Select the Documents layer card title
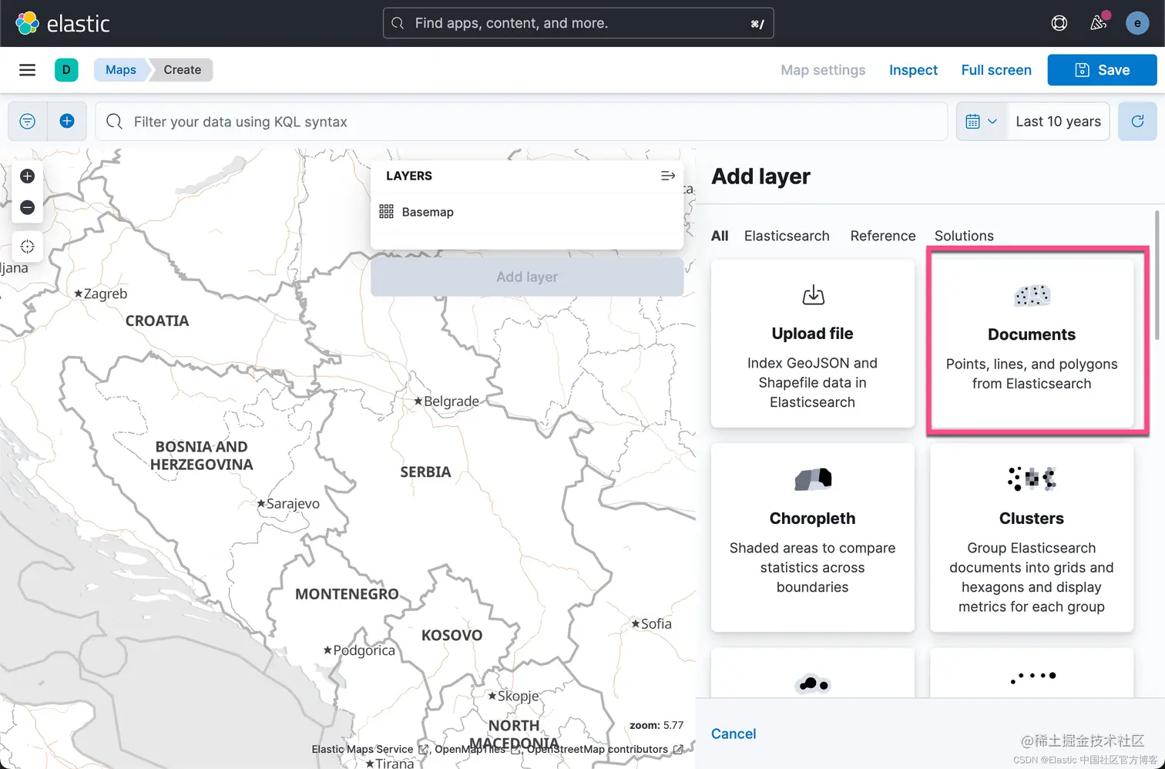Screen dimensions: 1165x769 (1032, 334)
